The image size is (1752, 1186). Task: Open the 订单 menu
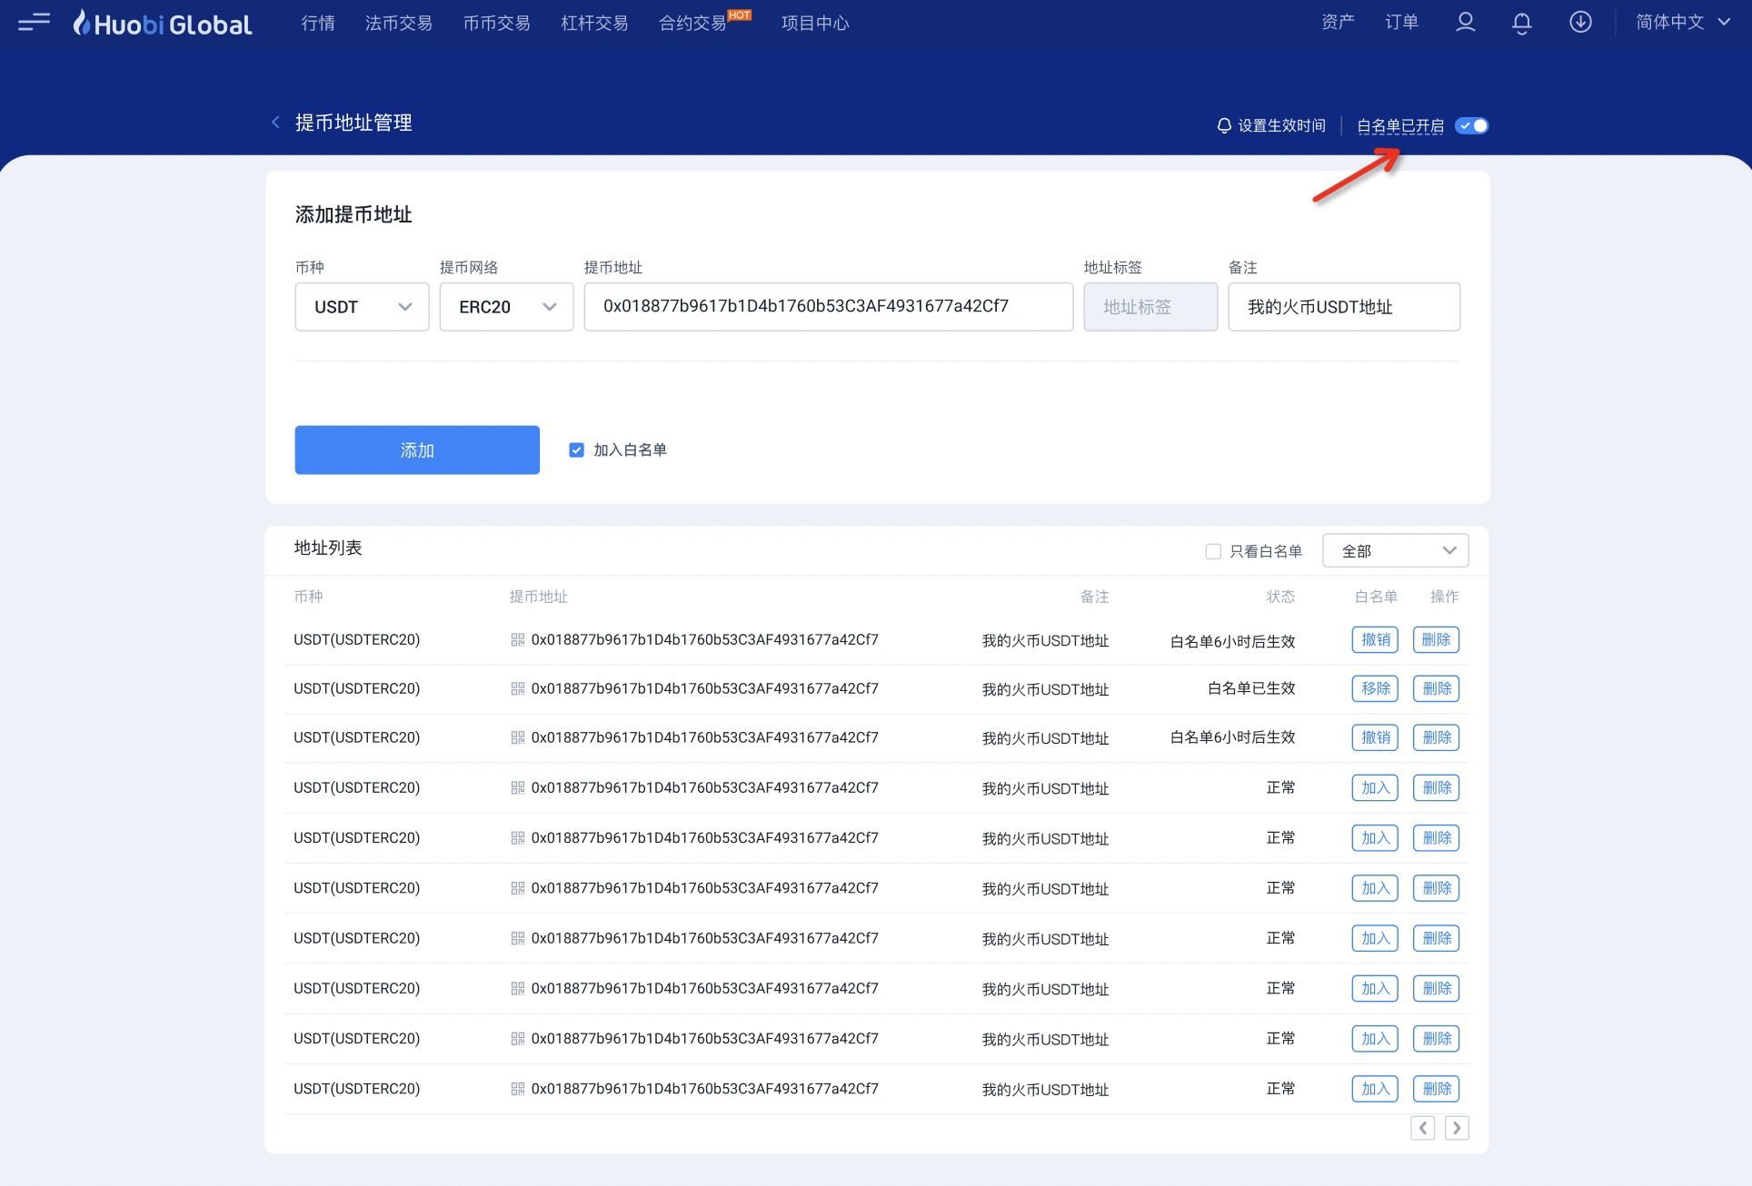[1401, 23]
